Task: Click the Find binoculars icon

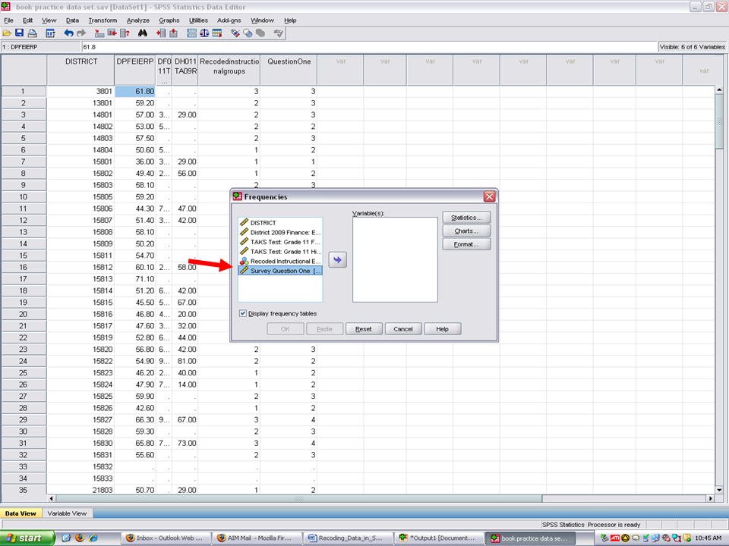Action: point(142,33)
